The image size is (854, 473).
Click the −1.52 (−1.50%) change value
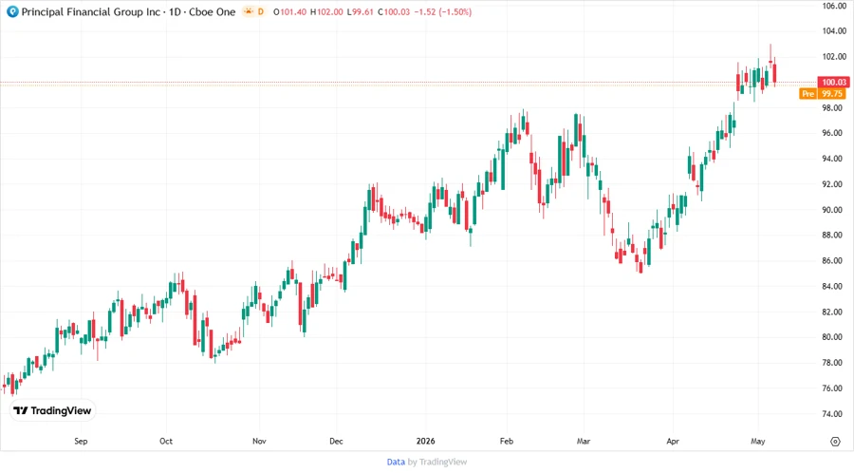pos(443,11)
